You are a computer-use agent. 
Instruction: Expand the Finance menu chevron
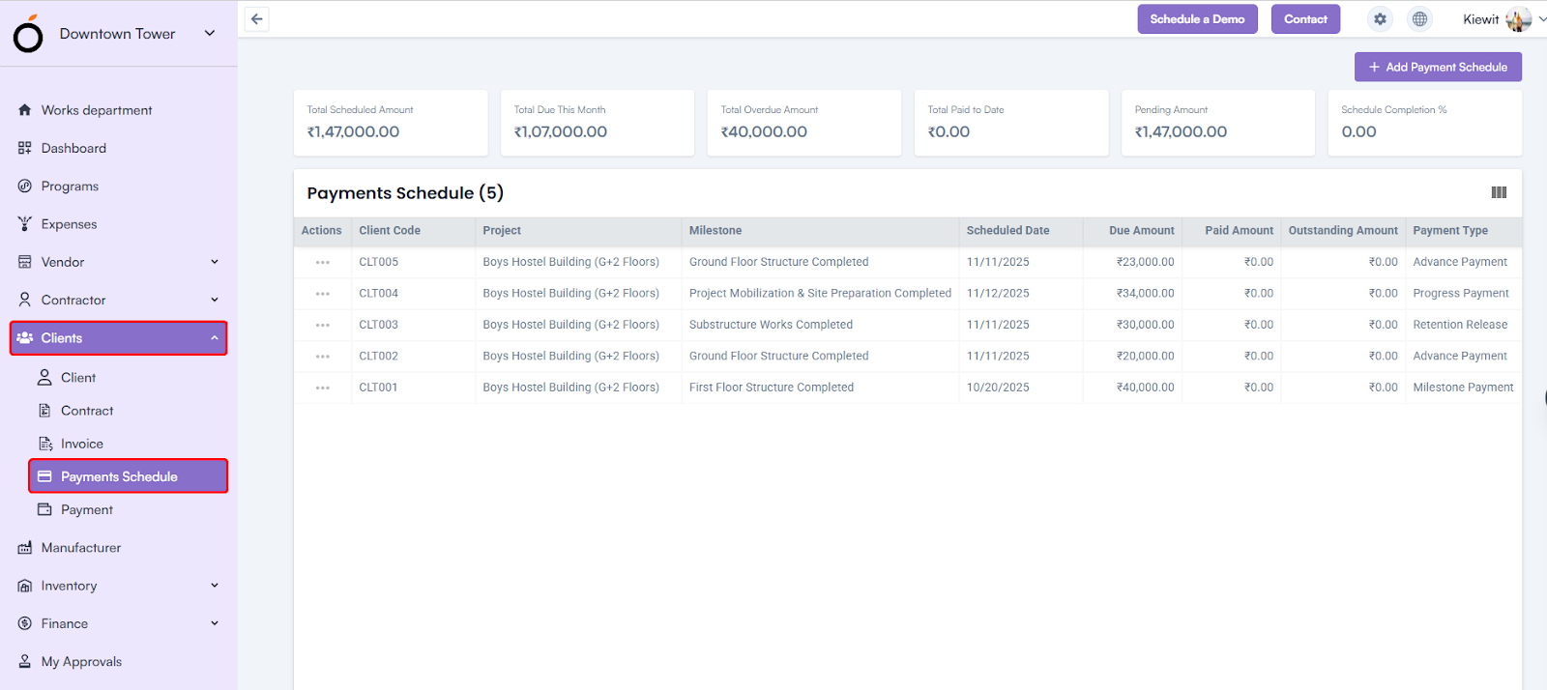pos(215,623)
